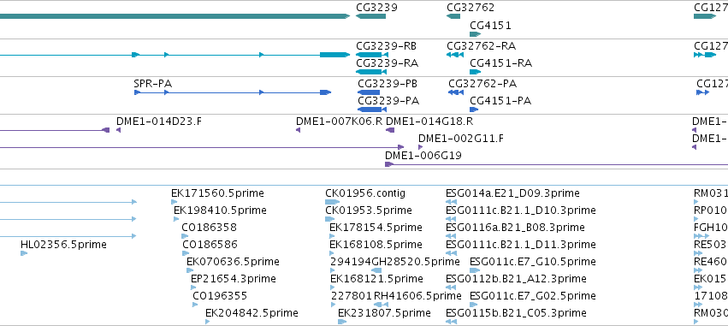Select the EK171560.5prime EST marker
The height and width of the screenshot is (326, 728).
point(175,202)
